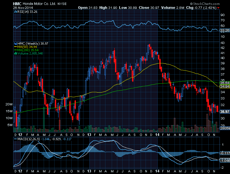Click the green MA(200) legend line marker
This screenshot has width=230, height=174.
click(15, 50)
